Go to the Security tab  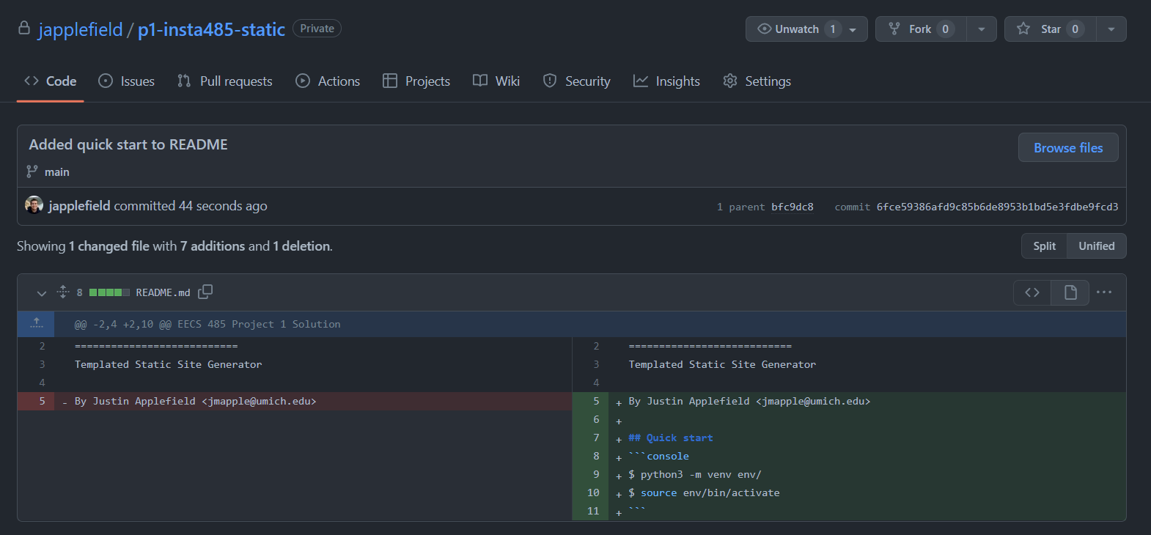(x=576, y=81)
